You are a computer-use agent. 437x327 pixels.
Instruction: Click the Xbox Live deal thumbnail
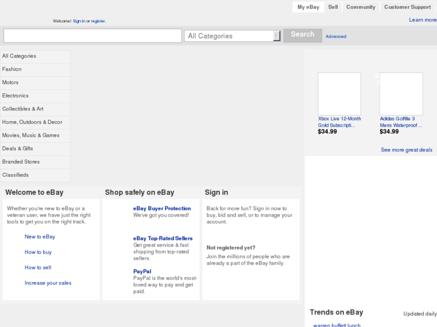pos(340,94)
